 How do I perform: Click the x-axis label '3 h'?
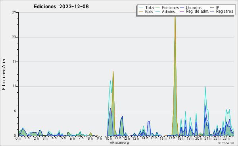click(45, 139)
